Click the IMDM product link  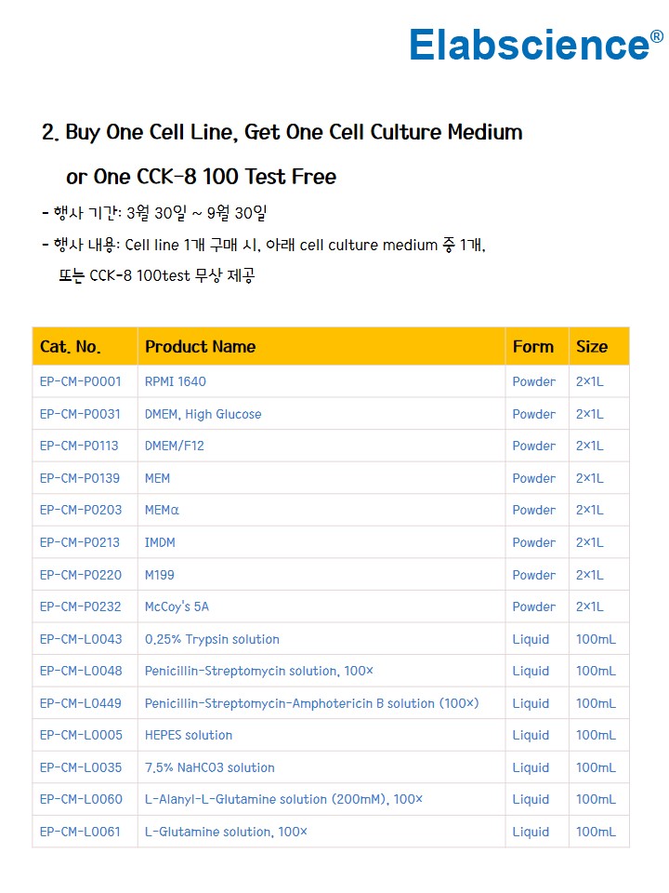[x=160, y=542]
